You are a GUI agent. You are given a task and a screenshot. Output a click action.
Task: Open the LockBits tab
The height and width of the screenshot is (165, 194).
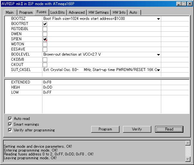tap(57, 12)
